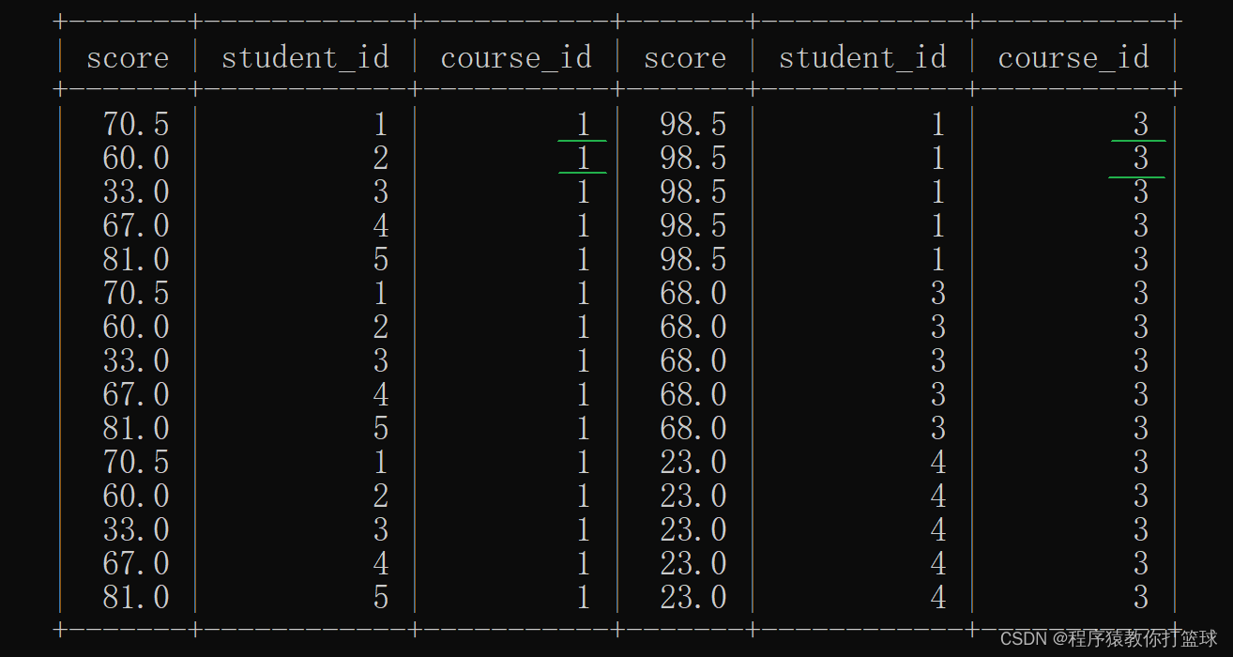
Task: Click 98.5 in the row starting with 70.5
Action: pos(693,125)
